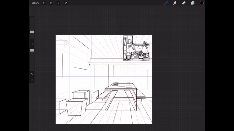Tap the reference photo in canvas corner
Screen dimensions: 234x131
point(136,48)
